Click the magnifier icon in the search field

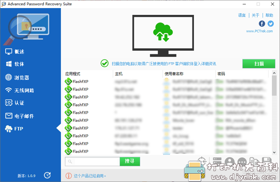click(70, 161)
